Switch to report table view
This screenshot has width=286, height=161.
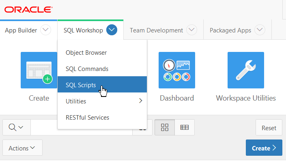click(185, 127)
